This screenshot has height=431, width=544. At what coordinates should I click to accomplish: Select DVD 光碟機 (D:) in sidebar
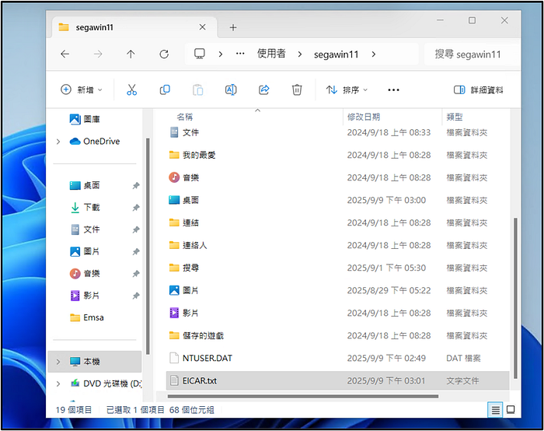click(x=106, y=384)
